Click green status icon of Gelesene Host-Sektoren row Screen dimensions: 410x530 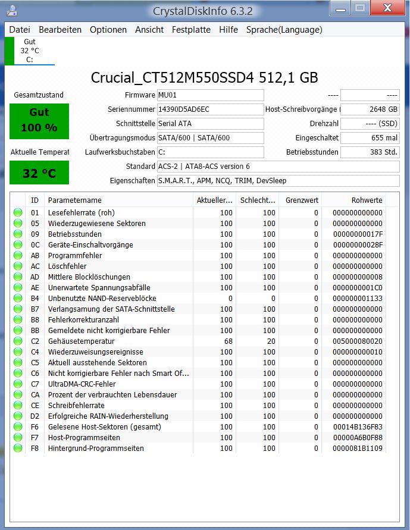18,426
